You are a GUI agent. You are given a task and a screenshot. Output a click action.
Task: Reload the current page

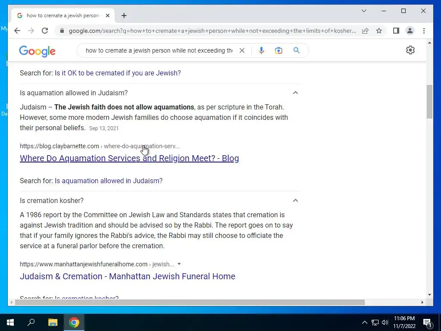pos(45,31)
